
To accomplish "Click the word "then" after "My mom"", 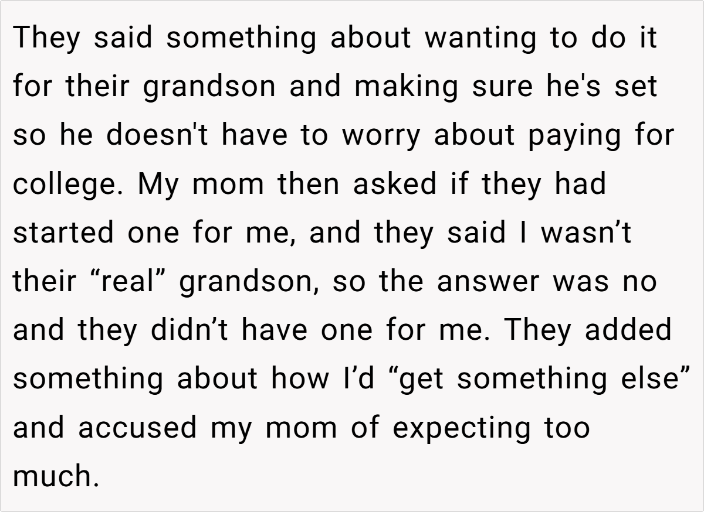I will click(x=310, y=184).
